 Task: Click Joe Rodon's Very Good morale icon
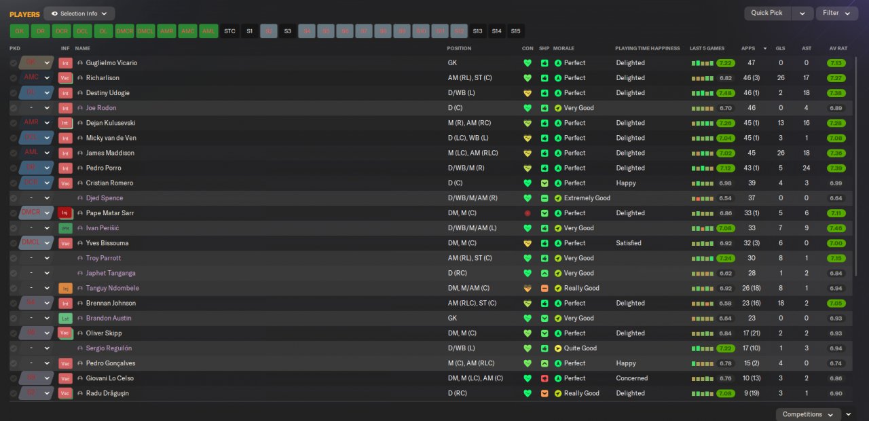(x=558, y=108)
